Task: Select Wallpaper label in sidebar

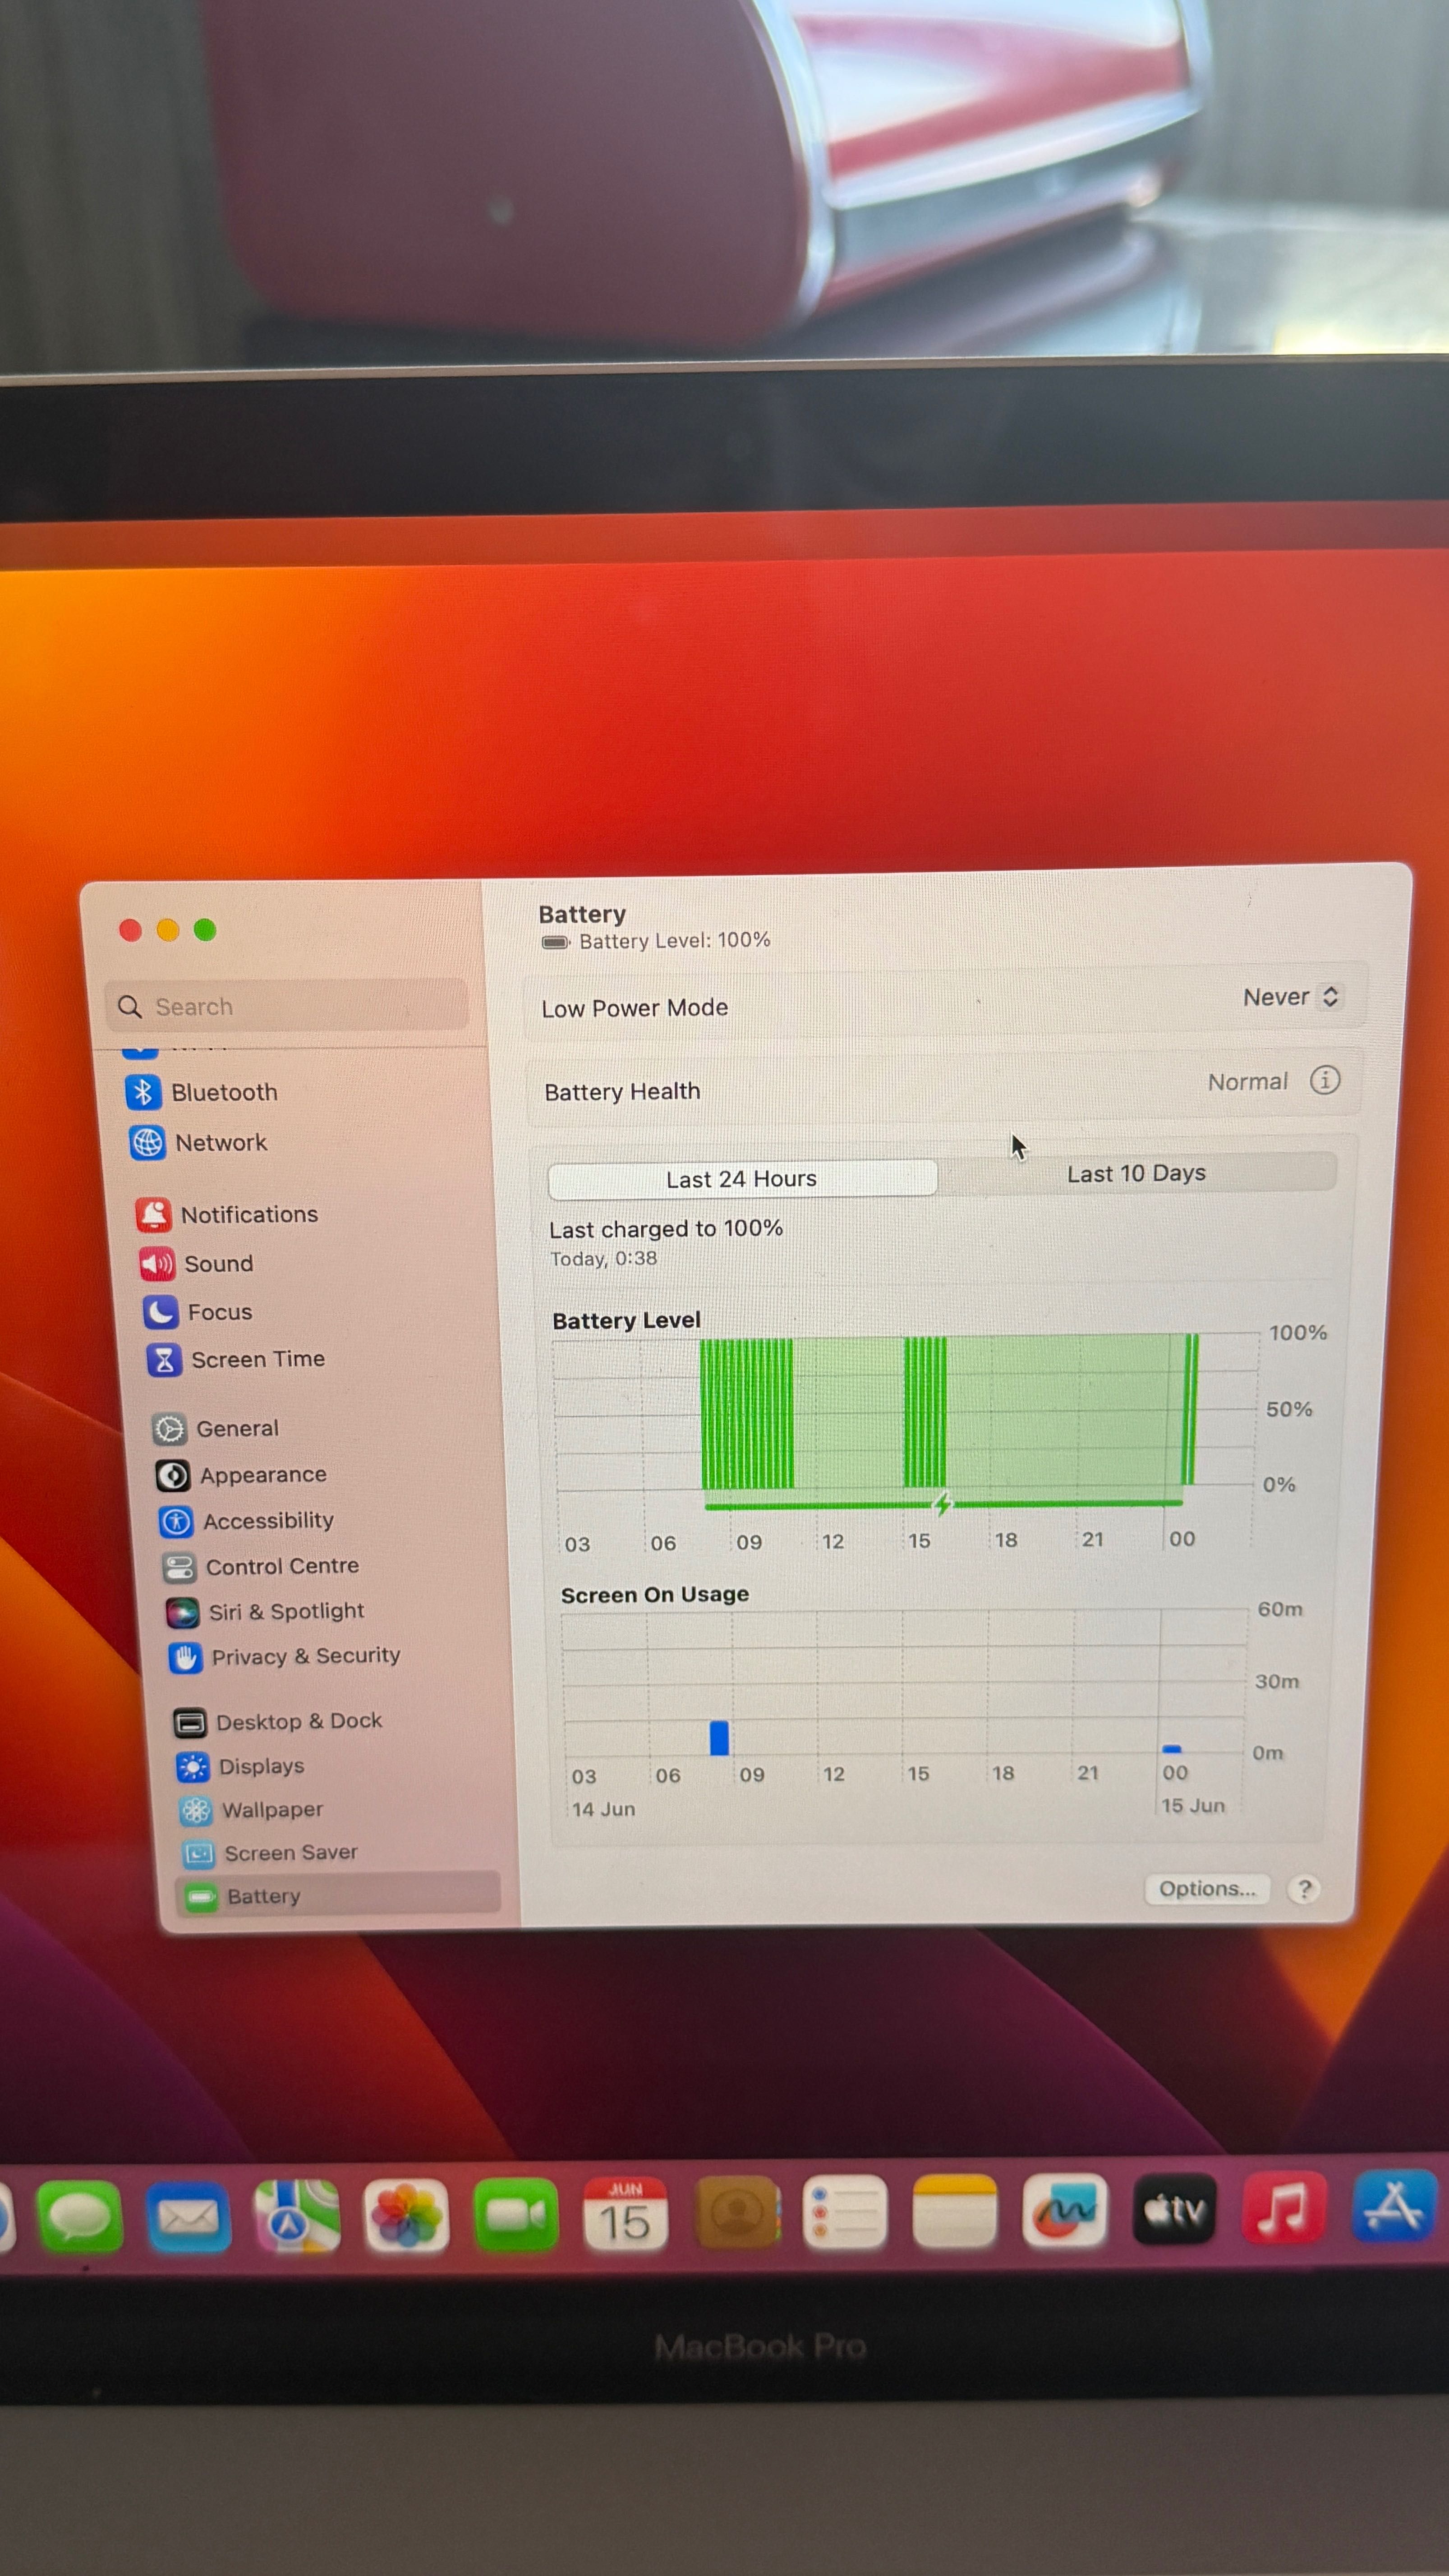Action: [272, 1810]
